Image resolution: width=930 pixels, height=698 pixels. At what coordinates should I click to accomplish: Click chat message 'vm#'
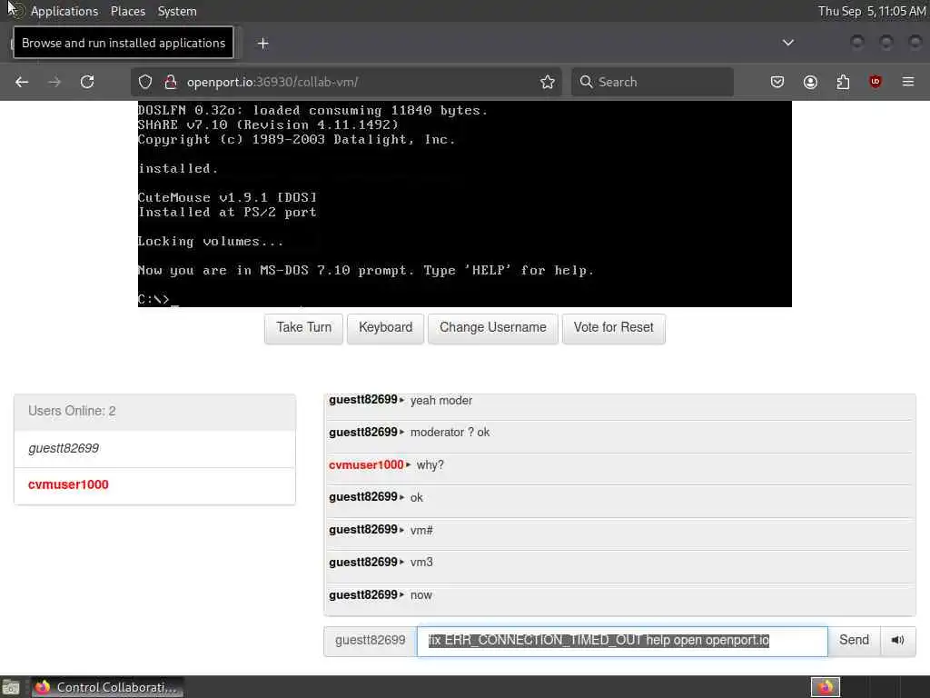(x=421, y=530)
